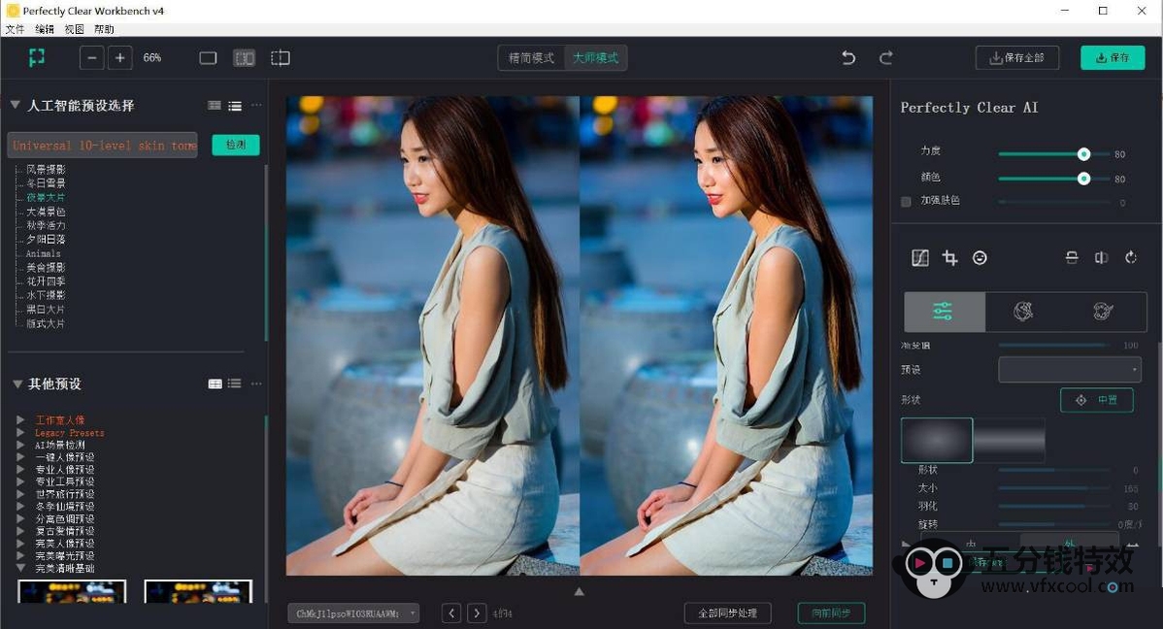
Task: Open the face retouch smiley tool
Action: click(980, 258)
